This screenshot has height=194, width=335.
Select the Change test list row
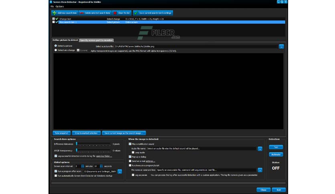click(168, 19)
